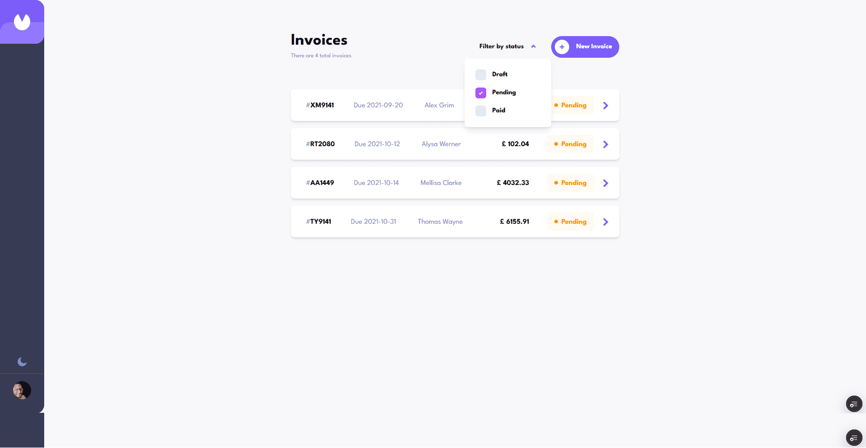
Task: Click the filter dropdown chevron arrow
Action: (x=534, y=46)
